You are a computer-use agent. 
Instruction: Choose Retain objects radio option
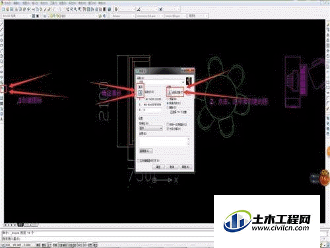pos(173,99)
